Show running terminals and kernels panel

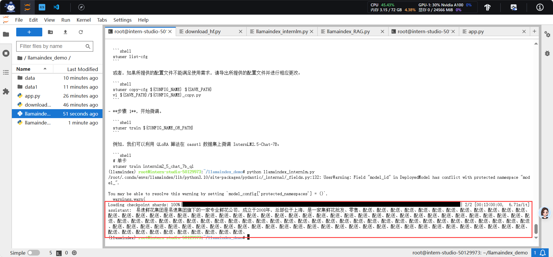[6, 53]
